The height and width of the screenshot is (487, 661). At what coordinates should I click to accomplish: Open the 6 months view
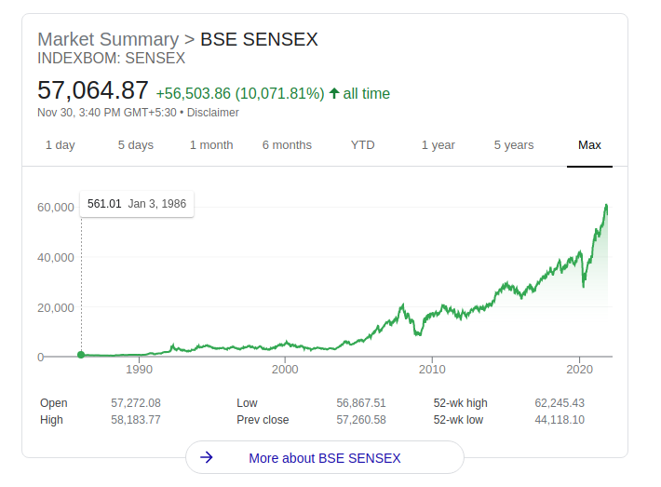(x=287, y=145)
